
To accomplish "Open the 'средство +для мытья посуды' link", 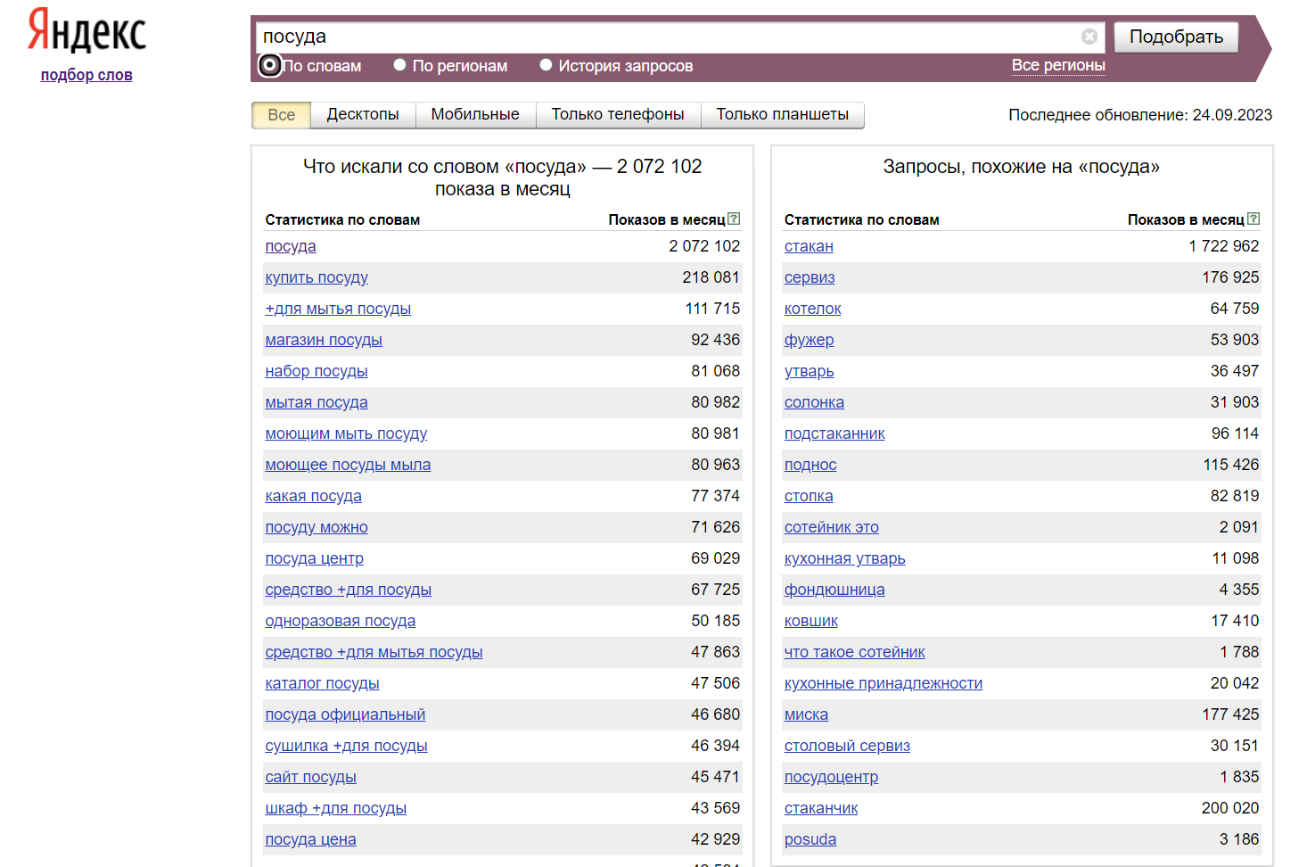I will [x=374, y=652].
